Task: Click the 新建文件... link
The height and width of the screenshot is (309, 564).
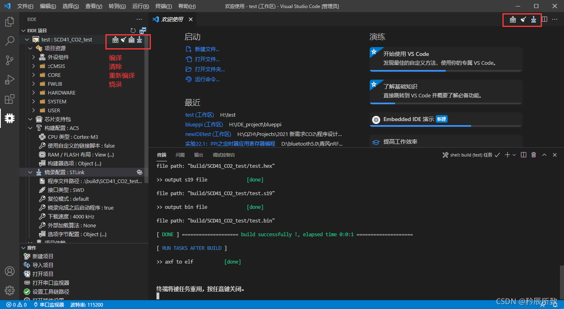Action: click(x=207, y=49)
